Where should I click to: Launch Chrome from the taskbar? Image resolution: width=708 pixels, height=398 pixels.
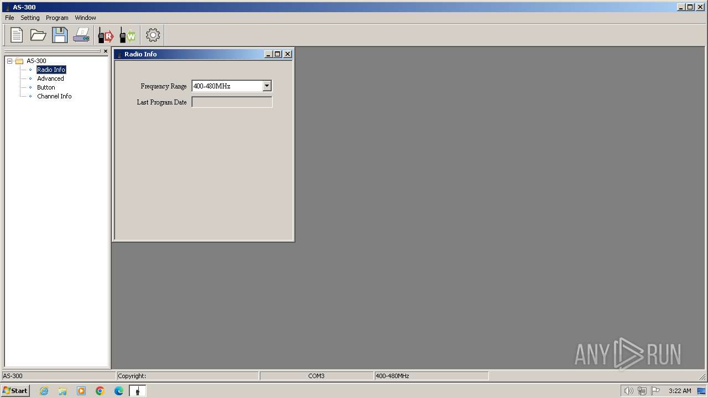[100, 391]
